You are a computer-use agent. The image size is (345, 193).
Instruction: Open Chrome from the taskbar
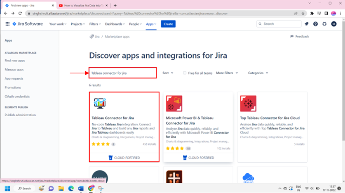tap(91, 188)
